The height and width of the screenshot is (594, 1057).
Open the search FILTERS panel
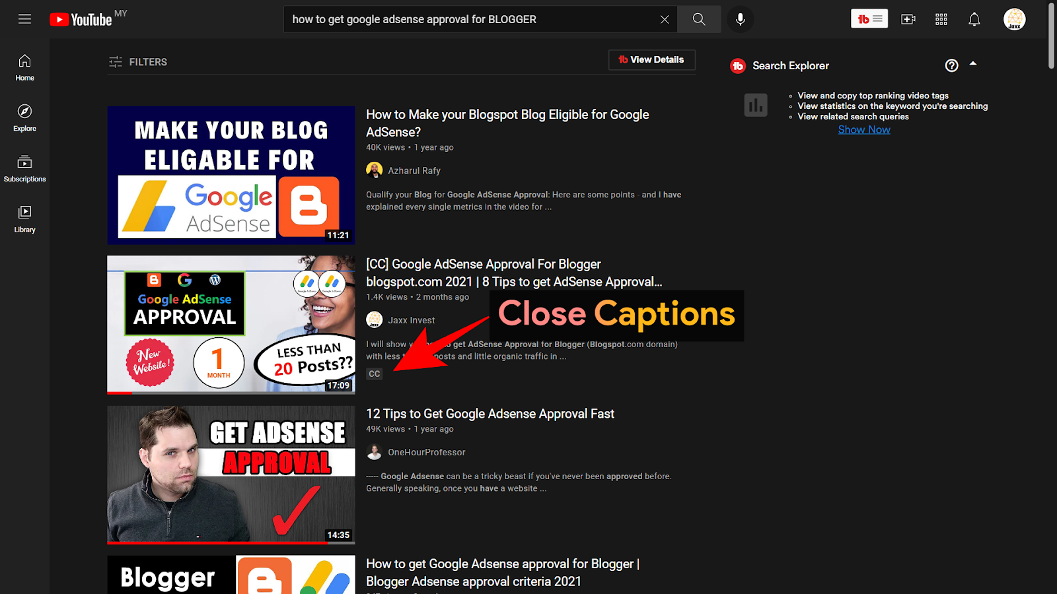coord(138,62)
